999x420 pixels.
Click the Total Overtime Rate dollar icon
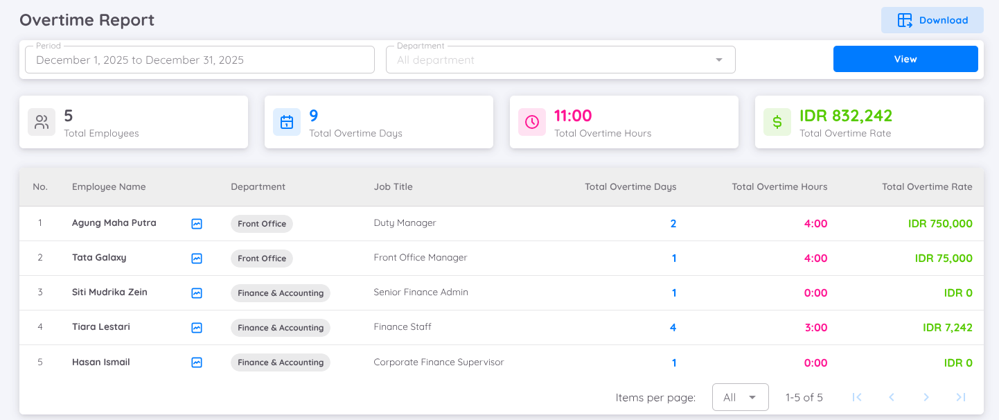point(777,122)
